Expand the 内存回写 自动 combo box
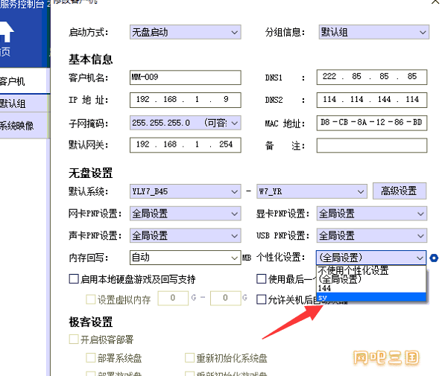The height and width of the screenshot is (376, 442). pos(185,258)
